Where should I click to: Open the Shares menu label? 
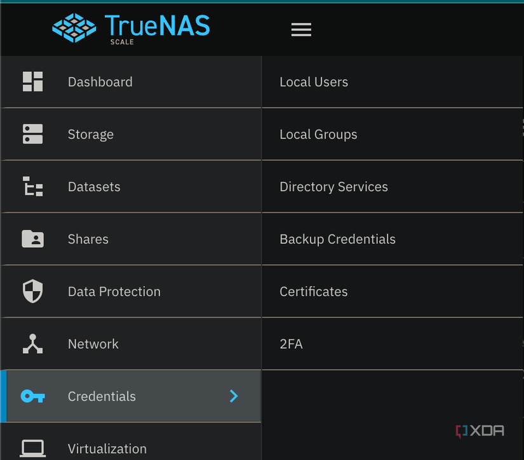coord(88,239)
